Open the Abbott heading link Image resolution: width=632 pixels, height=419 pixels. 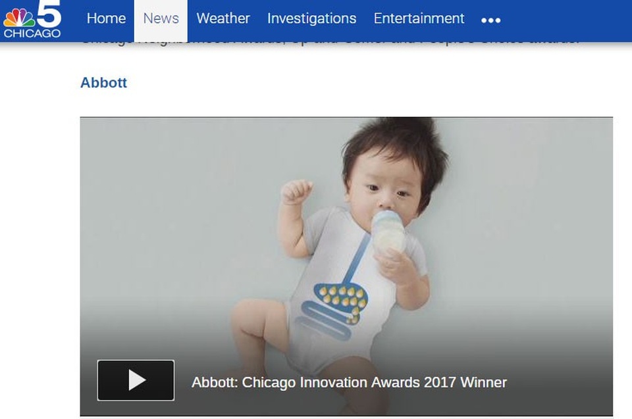click(x=103, y=83)
